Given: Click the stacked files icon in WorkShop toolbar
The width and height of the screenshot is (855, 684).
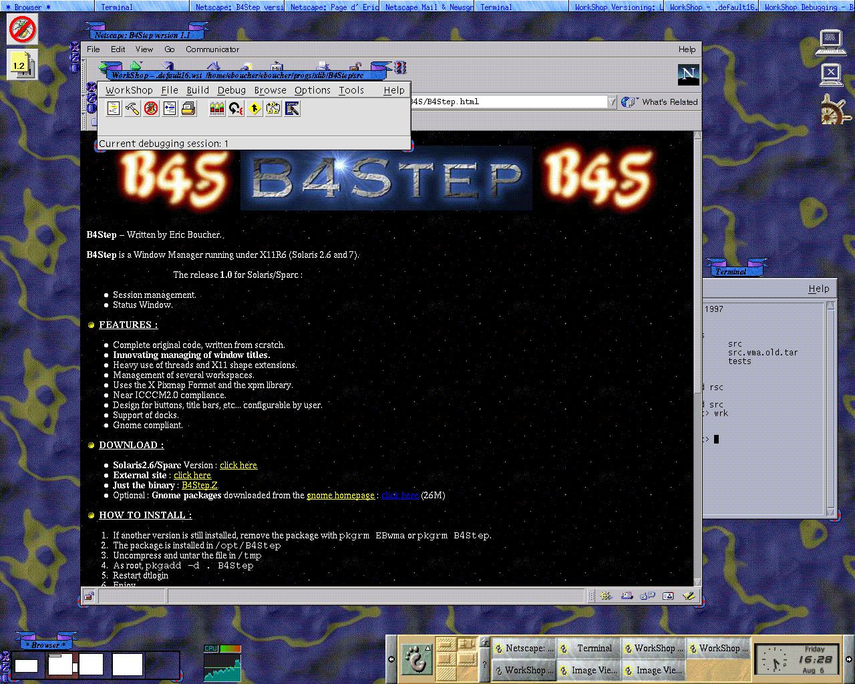Looking at the screenshot, I should [x=188, y=108].
